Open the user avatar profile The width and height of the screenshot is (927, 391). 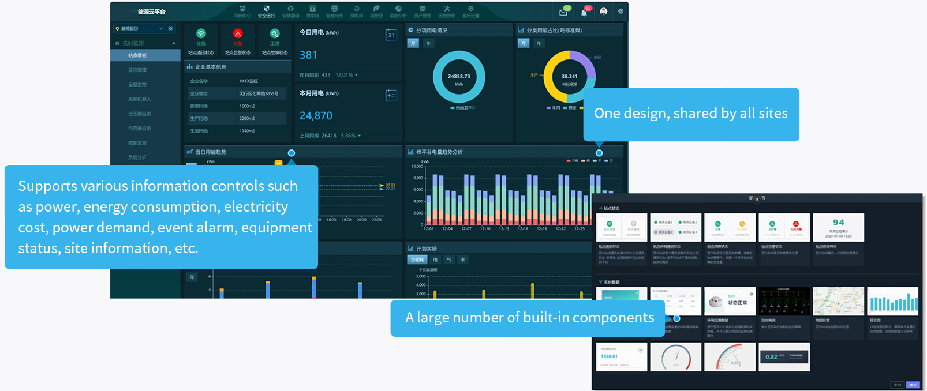(x=603, y=12)
